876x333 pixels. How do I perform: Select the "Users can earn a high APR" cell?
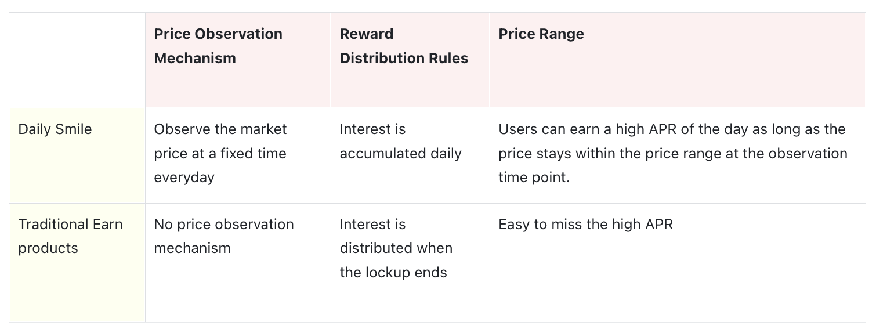coord(672,153)
